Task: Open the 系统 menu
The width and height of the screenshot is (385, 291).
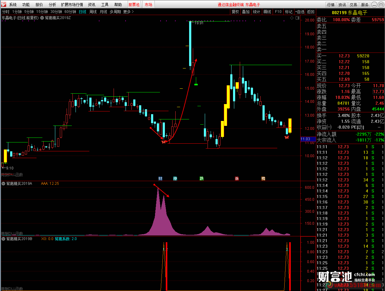Action: click(13, 5)
